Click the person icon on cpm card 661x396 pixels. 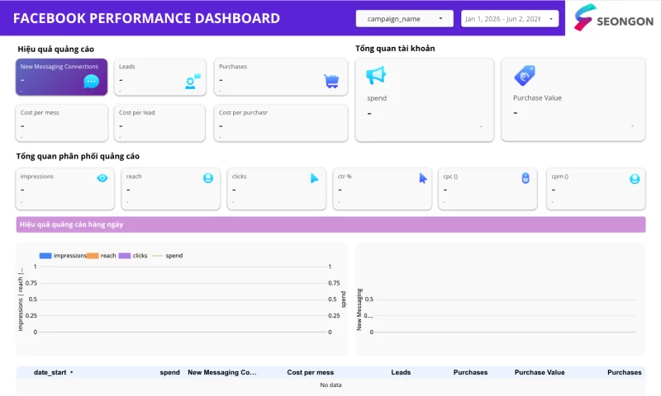pyautogui.click(x=635, y=179)
